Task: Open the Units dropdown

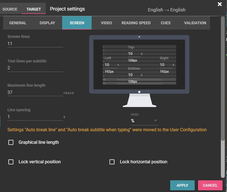Action: (144, 121)
